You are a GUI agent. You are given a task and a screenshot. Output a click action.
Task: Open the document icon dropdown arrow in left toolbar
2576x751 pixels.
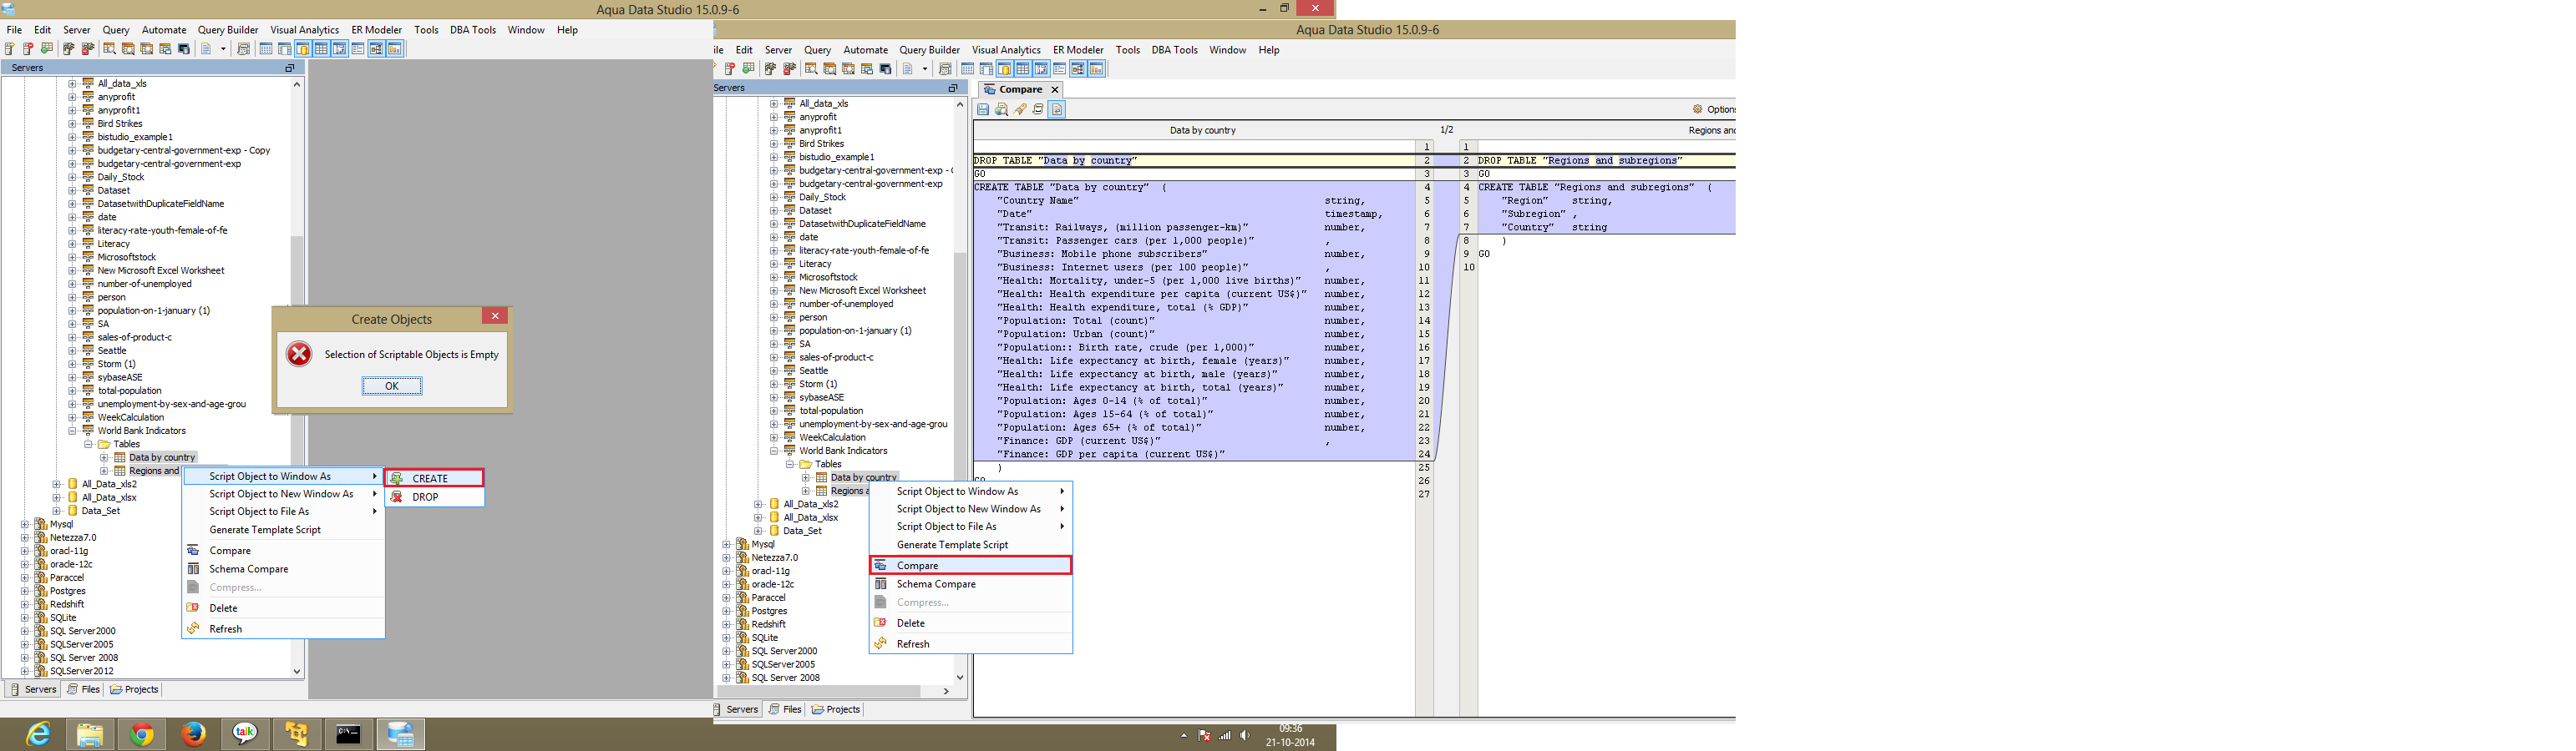click(223, 49)
